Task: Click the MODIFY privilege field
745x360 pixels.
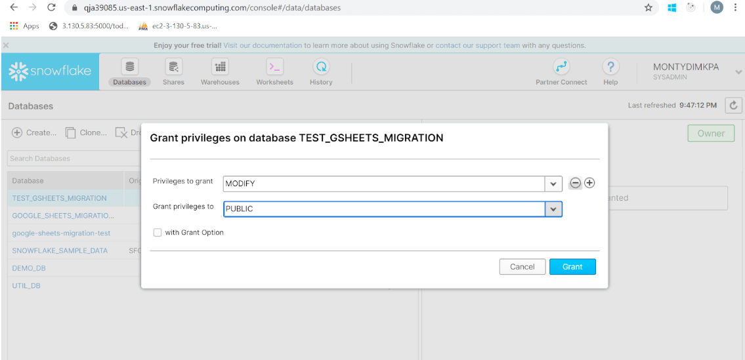Action: (384, 184)
